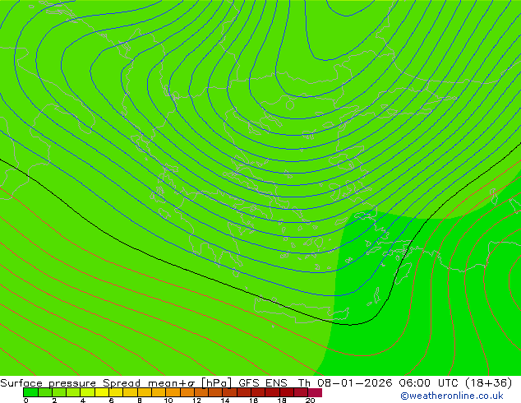Click the legend swatch starting at value 2

click(x=59, y=392)
